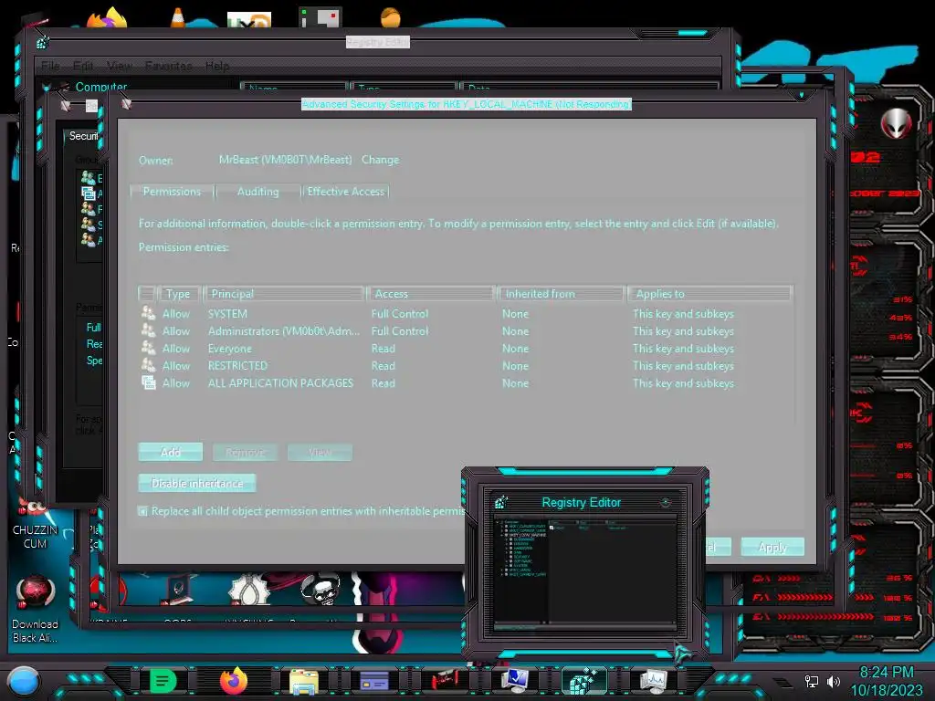Click the SYSTEM entry user icon
This screenshot has width=935, height=701.
click(x=149, y=313)
